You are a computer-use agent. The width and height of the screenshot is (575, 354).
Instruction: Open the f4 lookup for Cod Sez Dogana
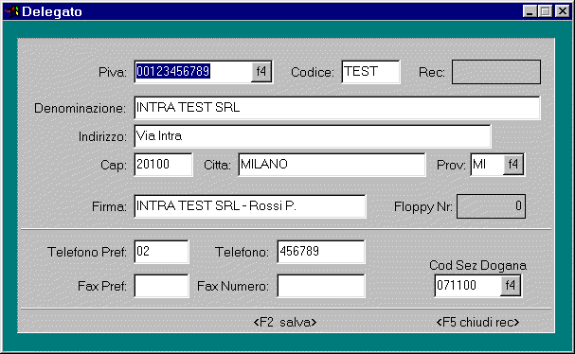coord(511,286)
